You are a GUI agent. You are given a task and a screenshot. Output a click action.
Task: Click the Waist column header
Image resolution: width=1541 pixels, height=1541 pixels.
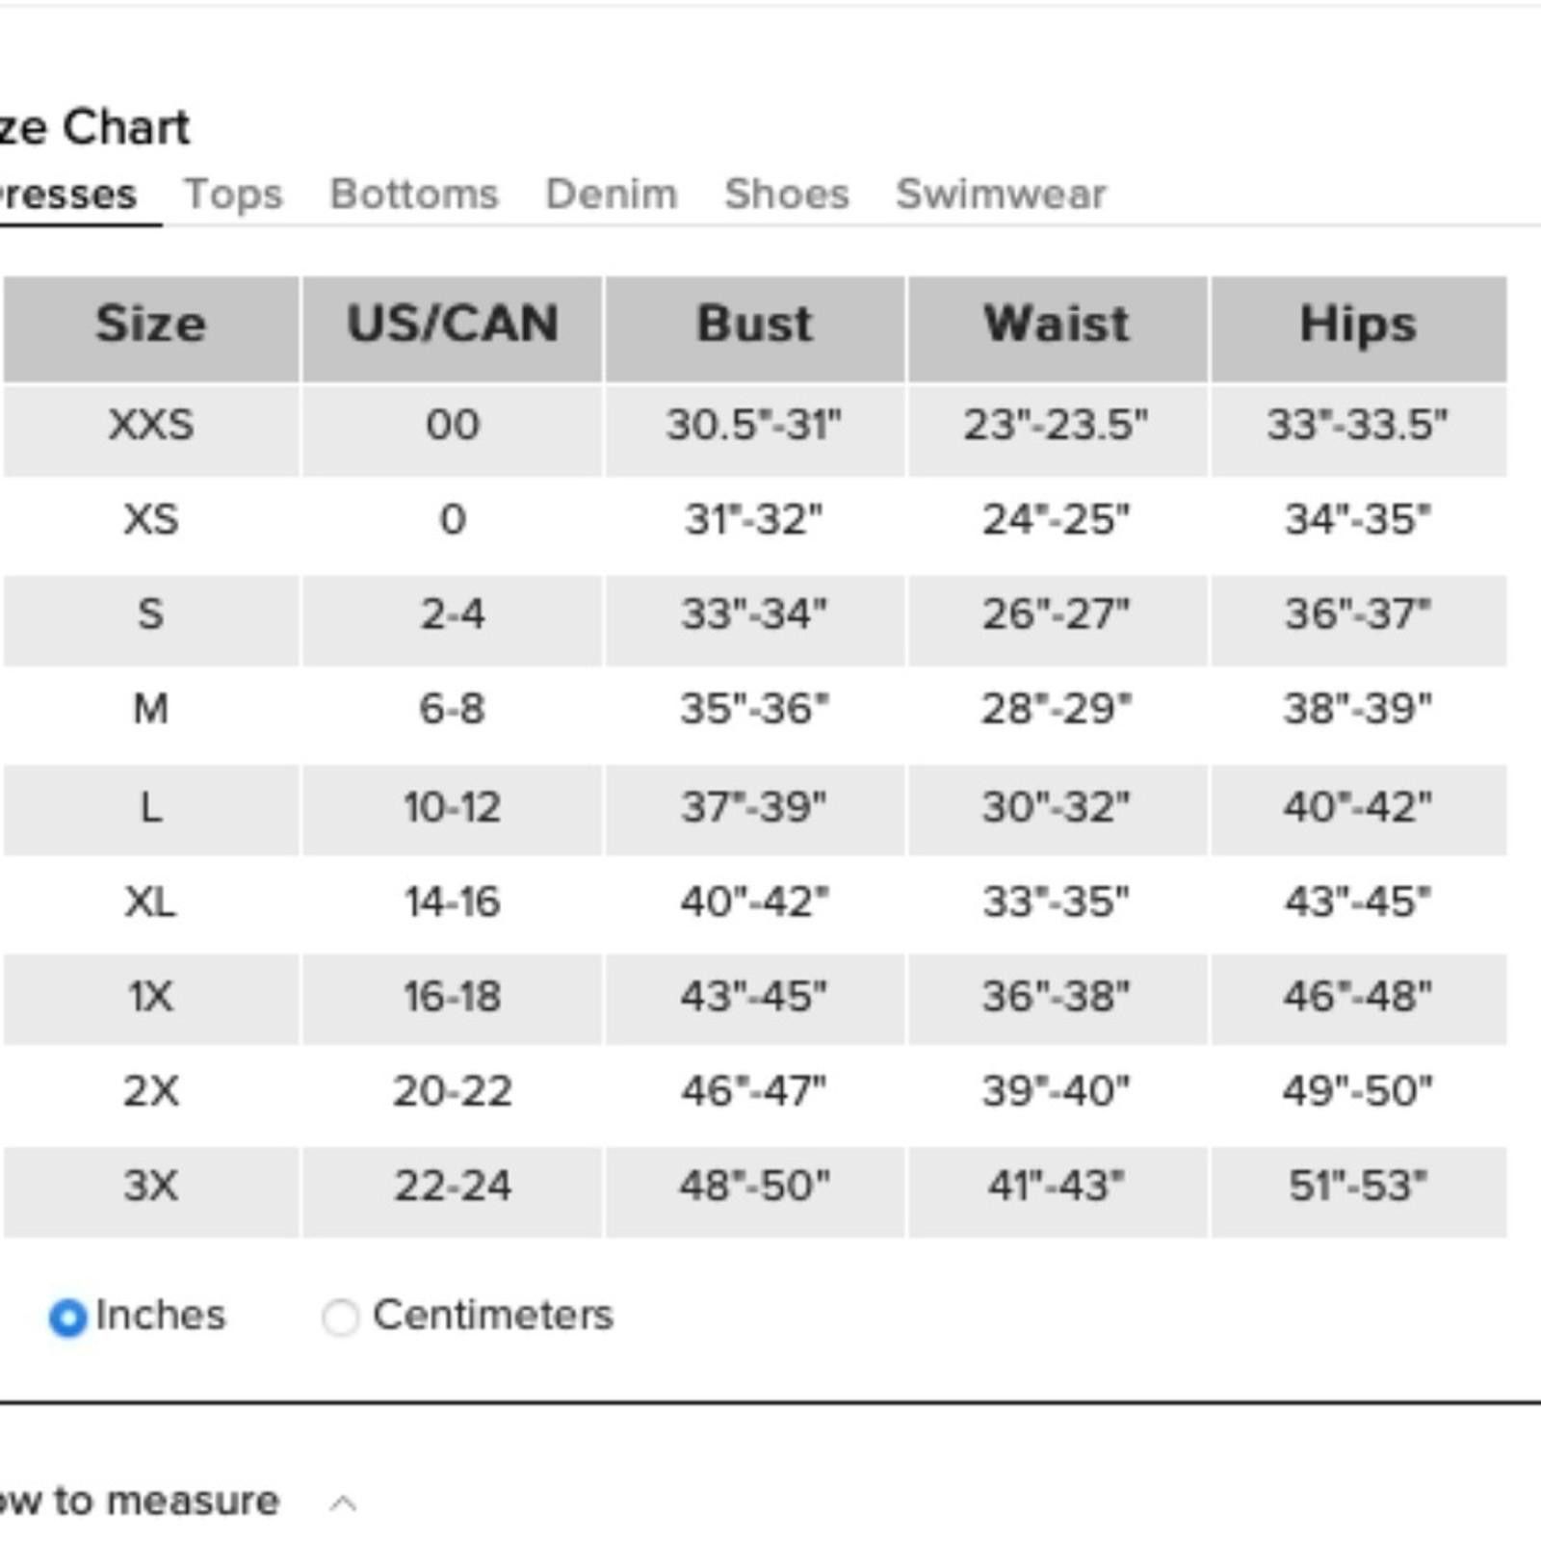pos(1058,328)
